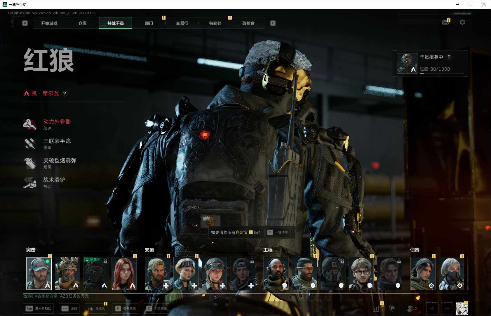
Task: Click the 突击 category heading
Action: coord(31,250)
